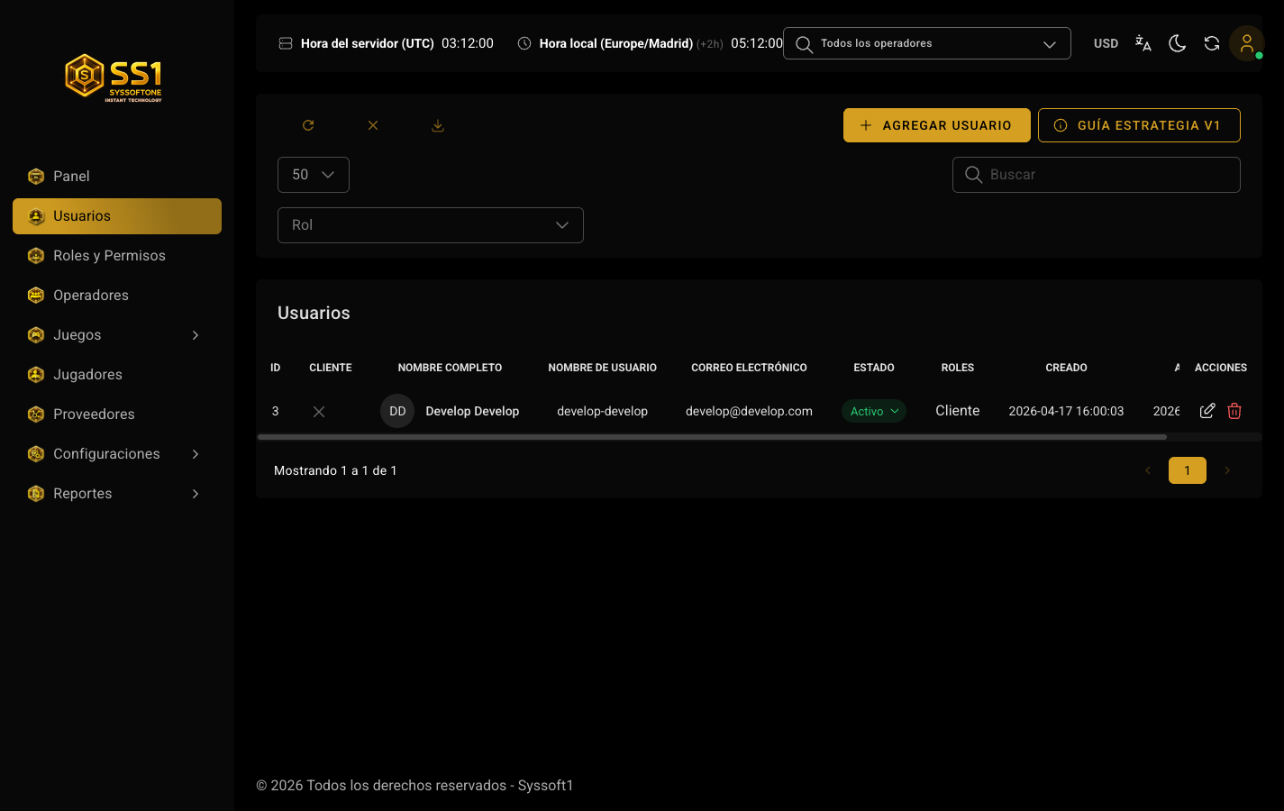The image size is (1284, 811).
Task: Toggle the Cliente X mark for user 3
Action: [x=319, y=411]
